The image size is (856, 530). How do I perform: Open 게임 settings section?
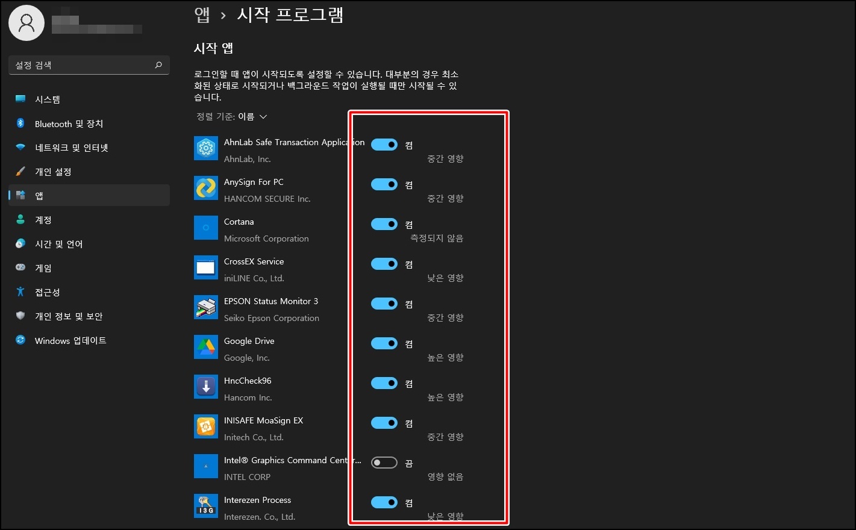coord(89,268)
